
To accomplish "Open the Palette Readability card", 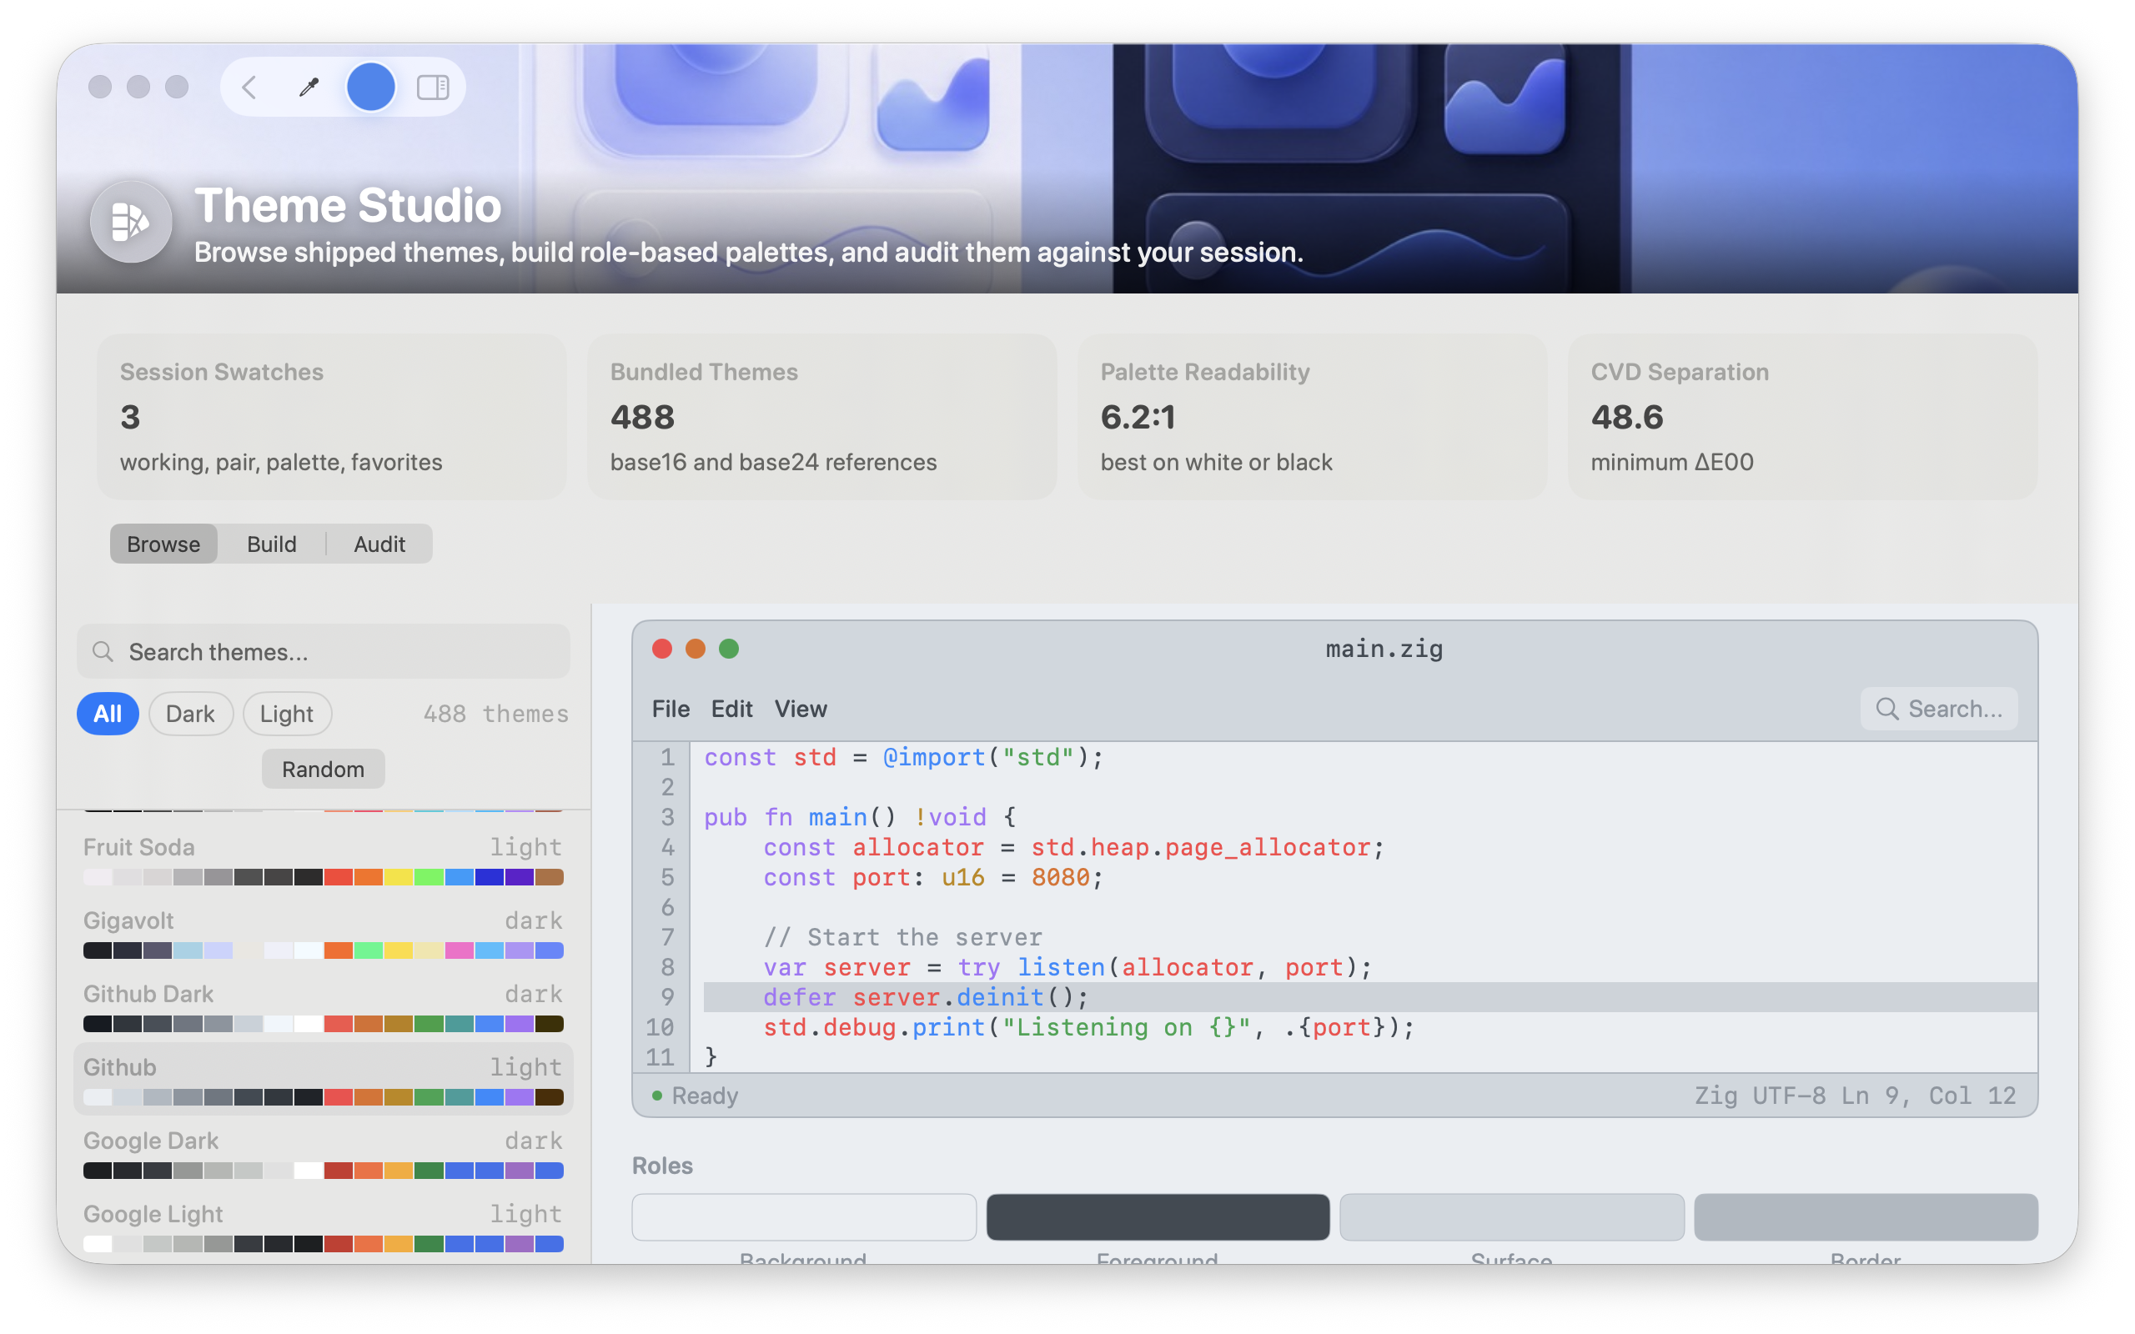I will (1313, 416).
